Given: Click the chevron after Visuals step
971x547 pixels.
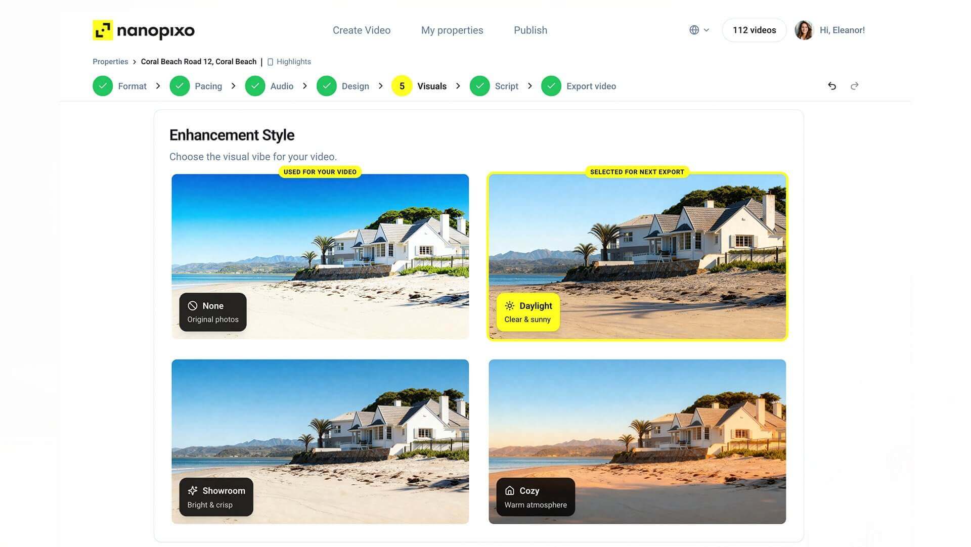Looking at the screenshot, I should pos(458,86).
